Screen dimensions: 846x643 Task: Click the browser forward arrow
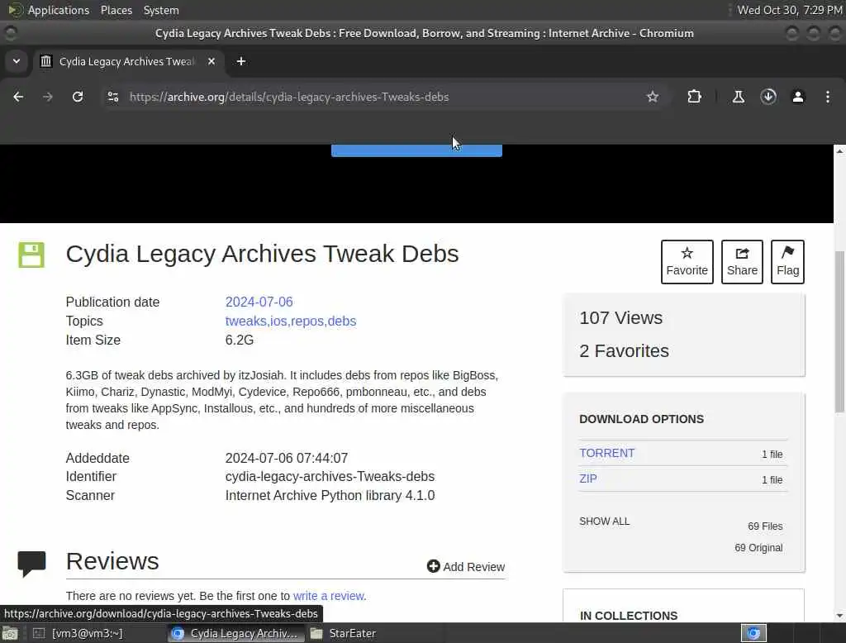[x=48, y=97]
